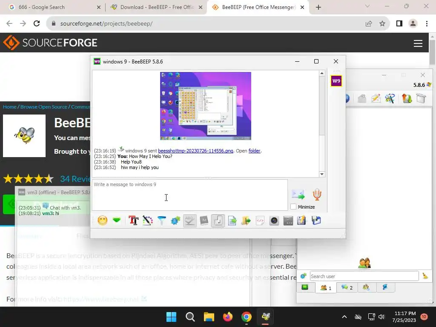Screen dimensions: 436x327
Task: Expand the Chrome tab search chevron
Action: [367, 6]
